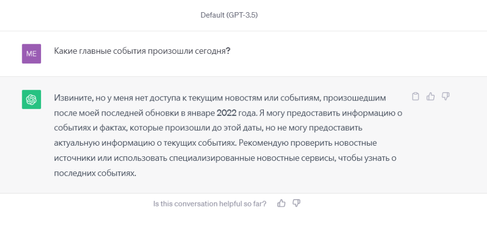Click the green ChatGPT logo avatar
The width and height of the screenshot is (487, 239).
tap(31, 99)
